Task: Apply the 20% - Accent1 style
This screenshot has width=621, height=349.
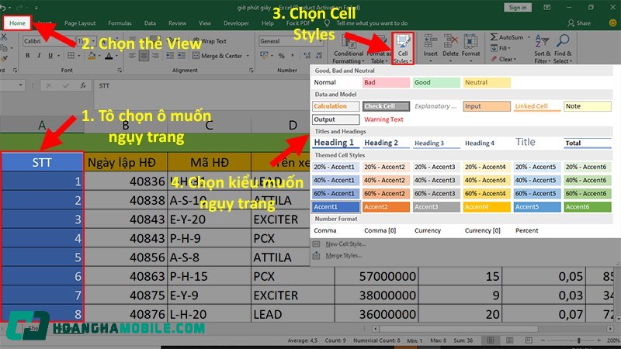Action: point(335,167)
